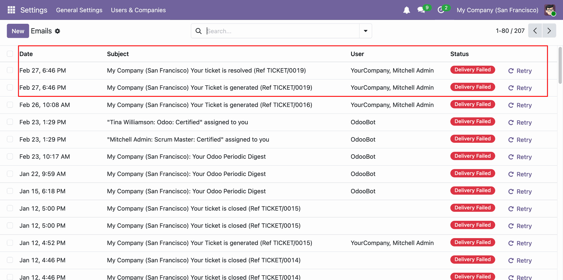The height and width of the screenshot is (280, 563).
Task: Go to the next page of emails
Action: [549, 31]
